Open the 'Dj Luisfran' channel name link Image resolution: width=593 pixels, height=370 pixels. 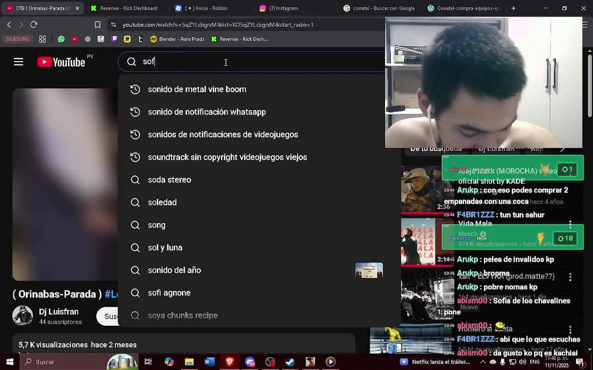coord(59,312)
